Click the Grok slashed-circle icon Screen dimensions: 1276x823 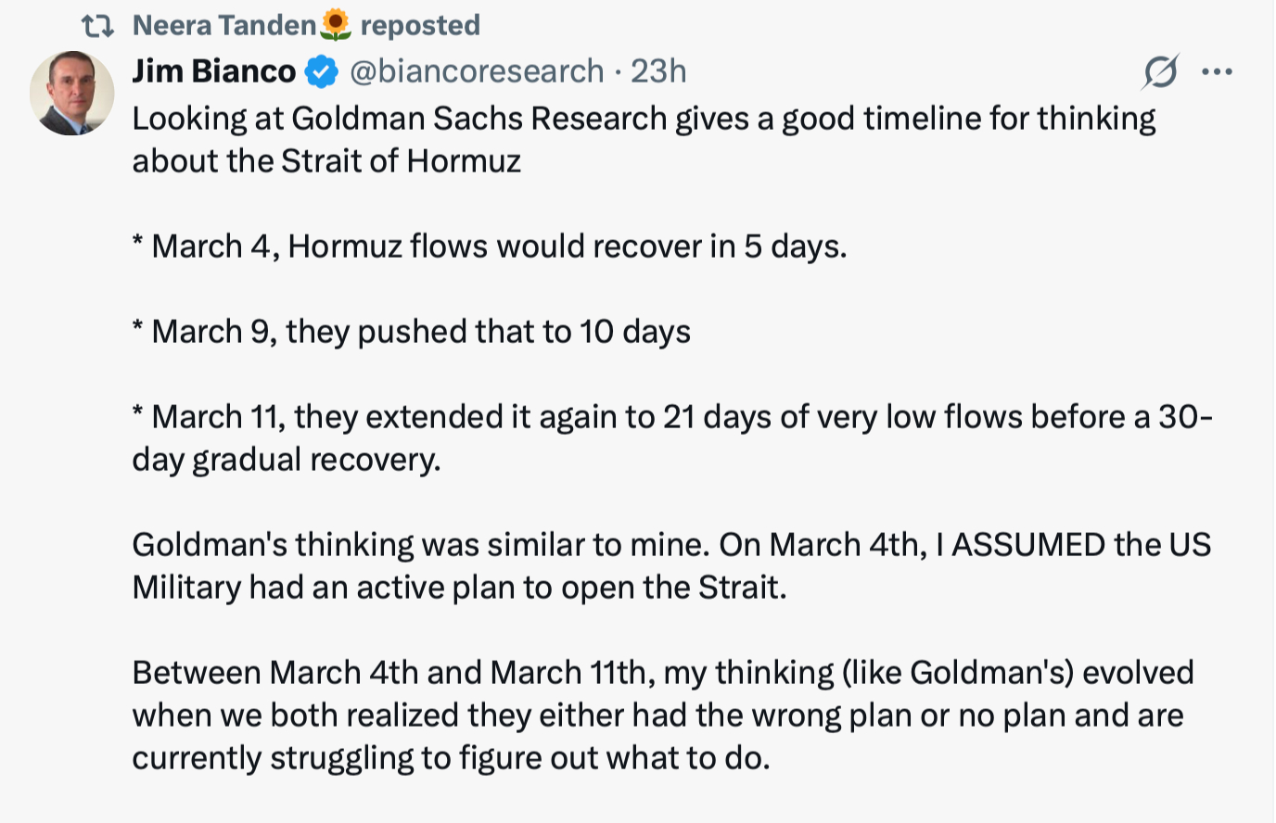(1160, 71)
